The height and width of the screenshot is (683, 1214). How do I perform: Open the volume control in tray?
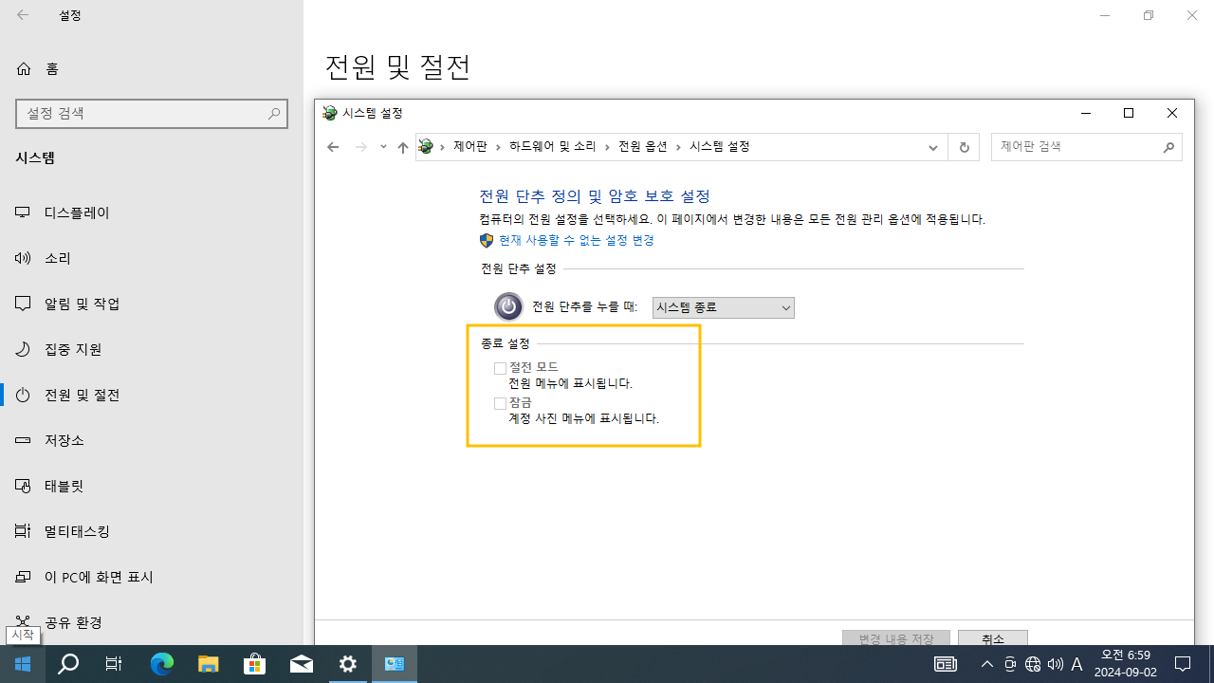point(1056,664)
